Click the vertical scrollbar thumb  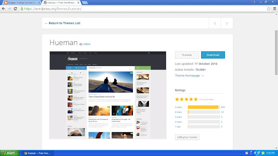click(276, 52)
